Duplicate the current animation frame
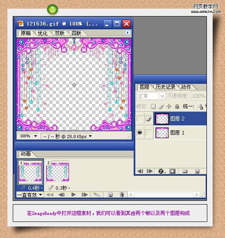The height and width of the screenshot is (238, 225). pyautogui.click(x=110, y=195)
